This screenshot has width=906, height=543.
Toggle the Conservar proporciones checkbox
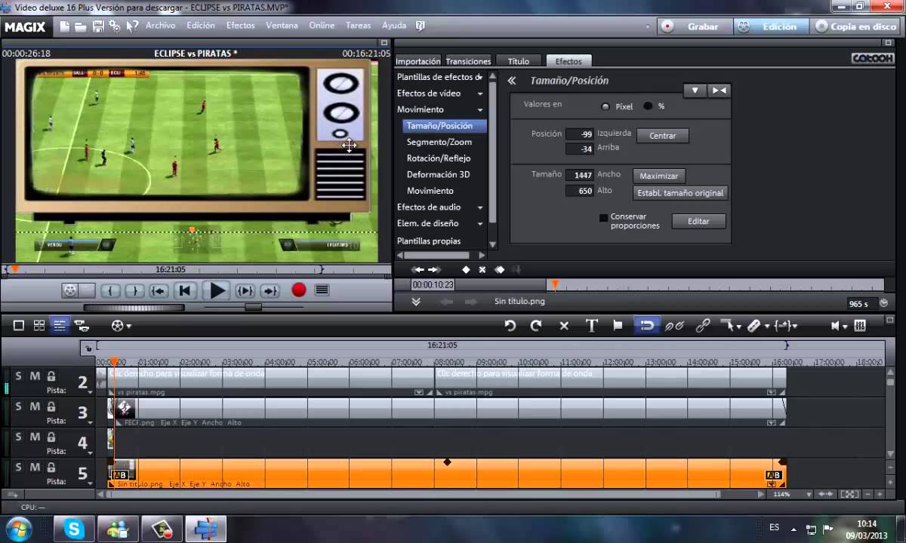(604, 218)
